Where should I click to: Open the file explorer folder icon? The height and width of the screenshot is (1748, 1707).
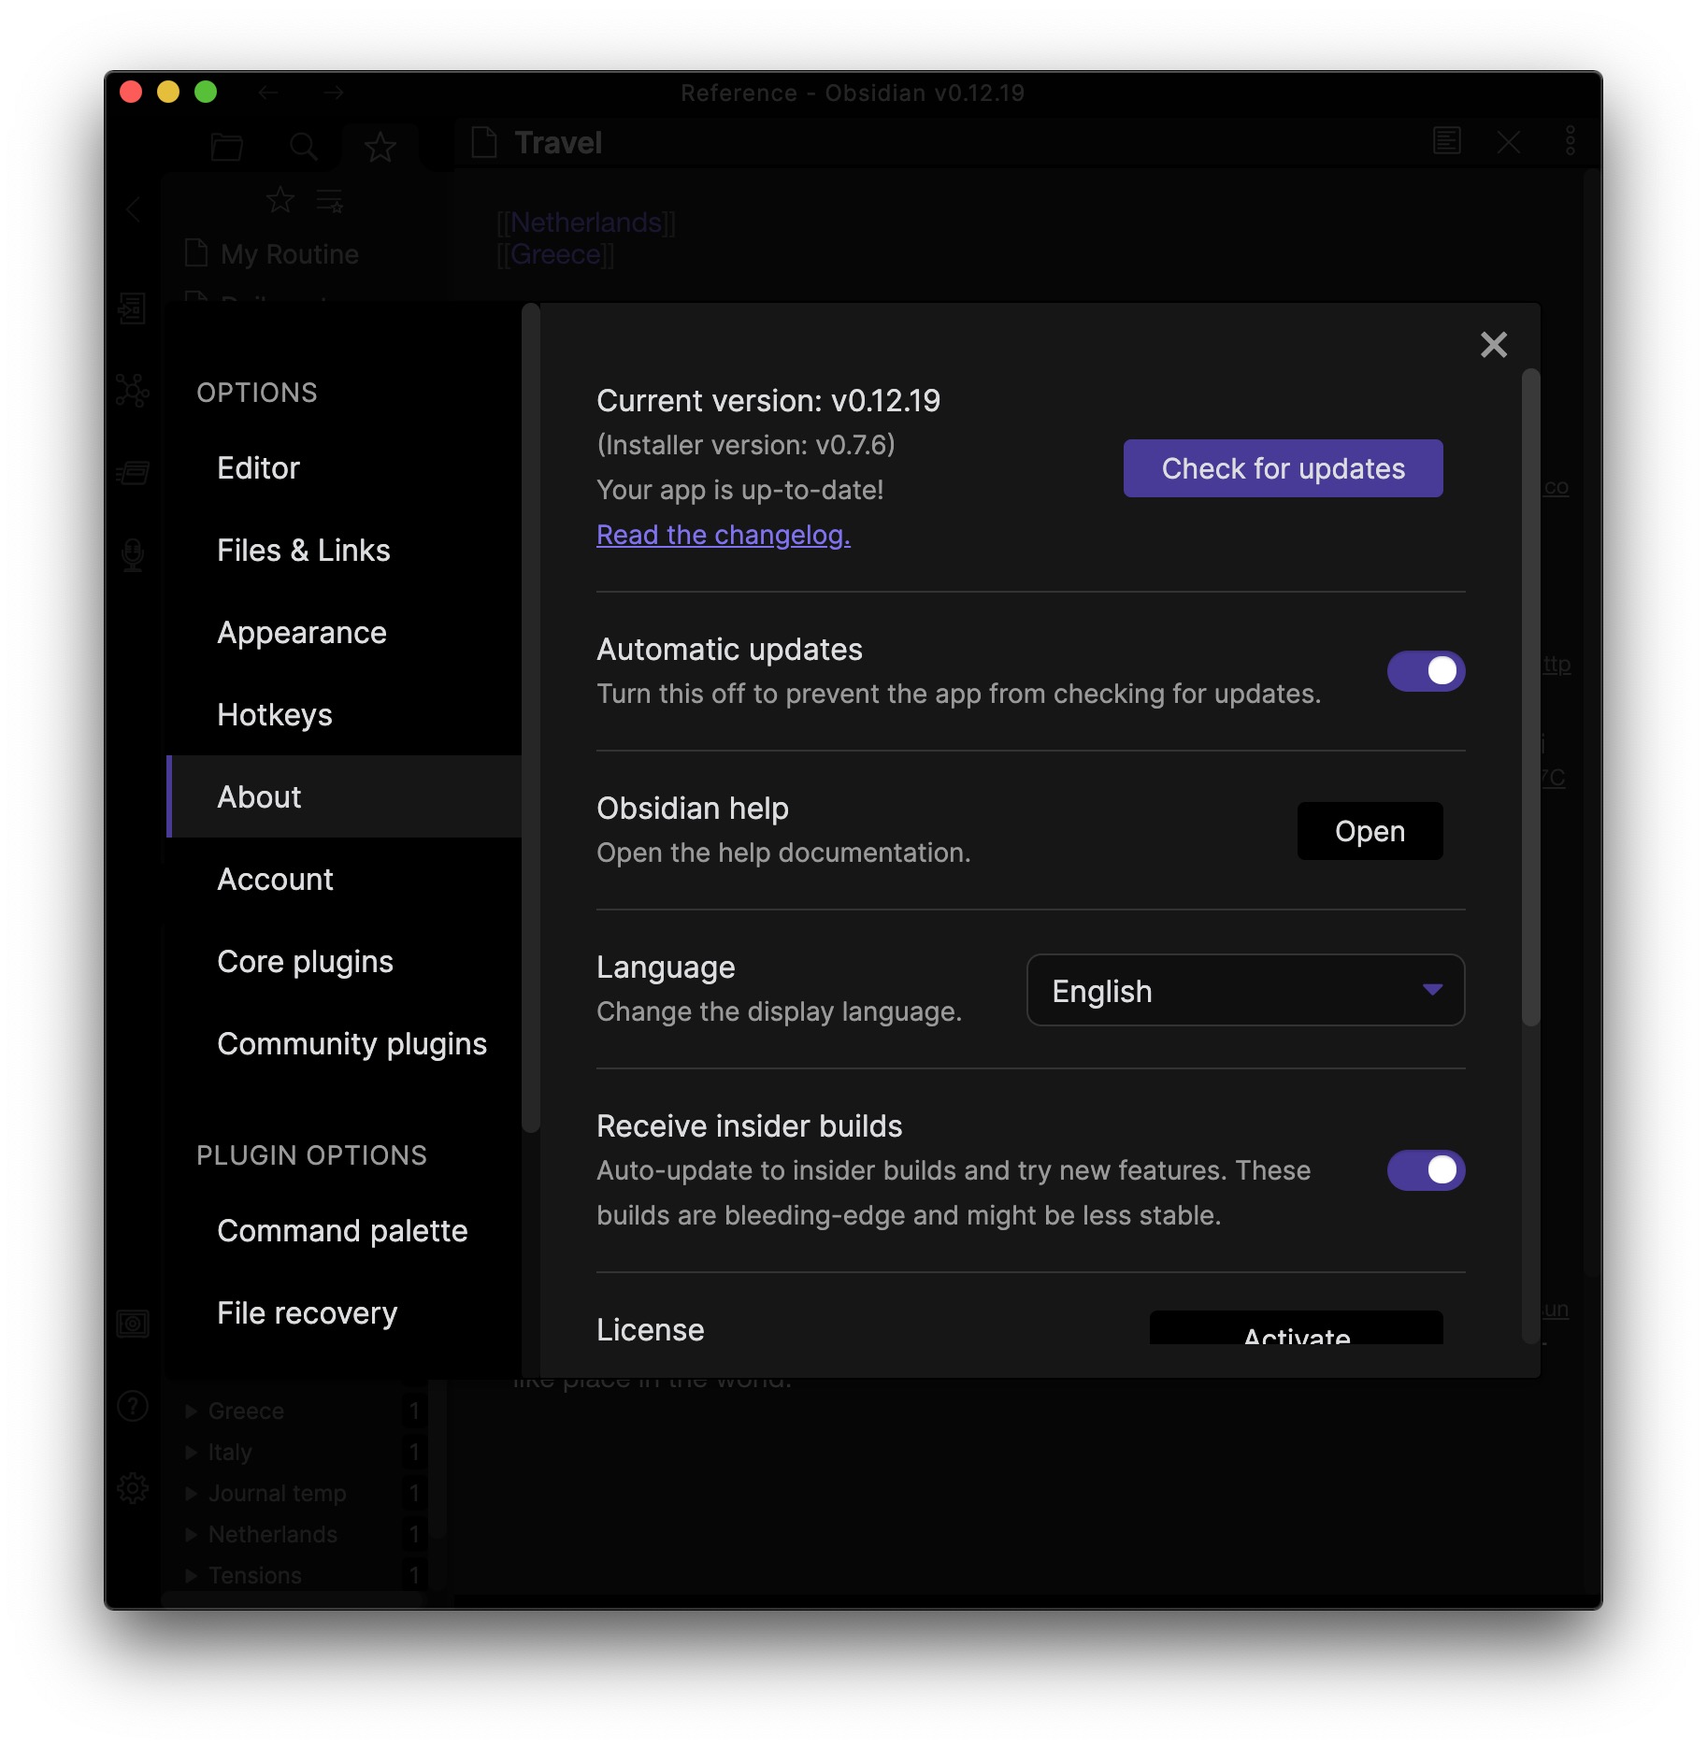tap(227, 146)
